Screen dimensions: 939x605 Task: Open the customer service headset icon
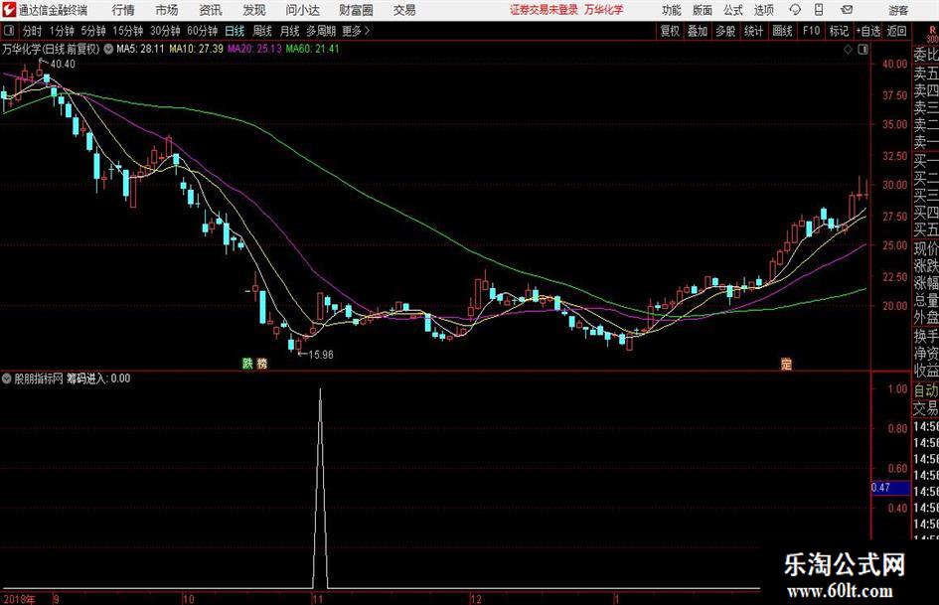pyautogui.click(x=795, y=10)
